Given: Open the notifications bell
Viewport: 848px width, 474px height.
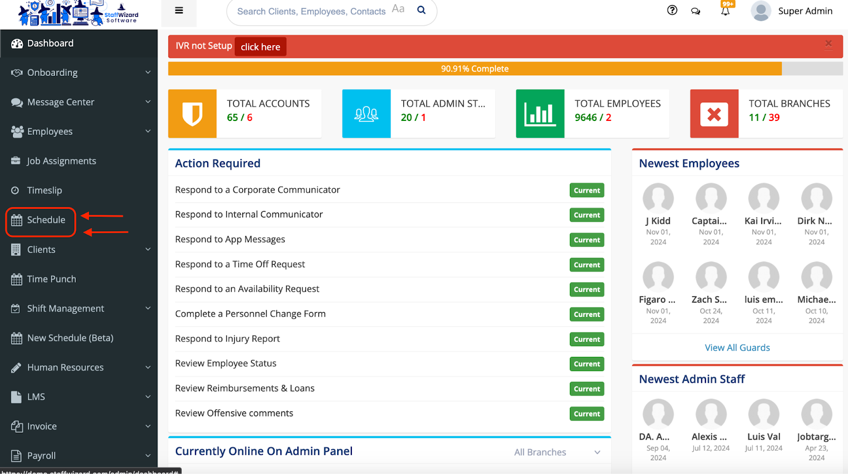Looking at the screenshot, I should click(x=725, y=11).
